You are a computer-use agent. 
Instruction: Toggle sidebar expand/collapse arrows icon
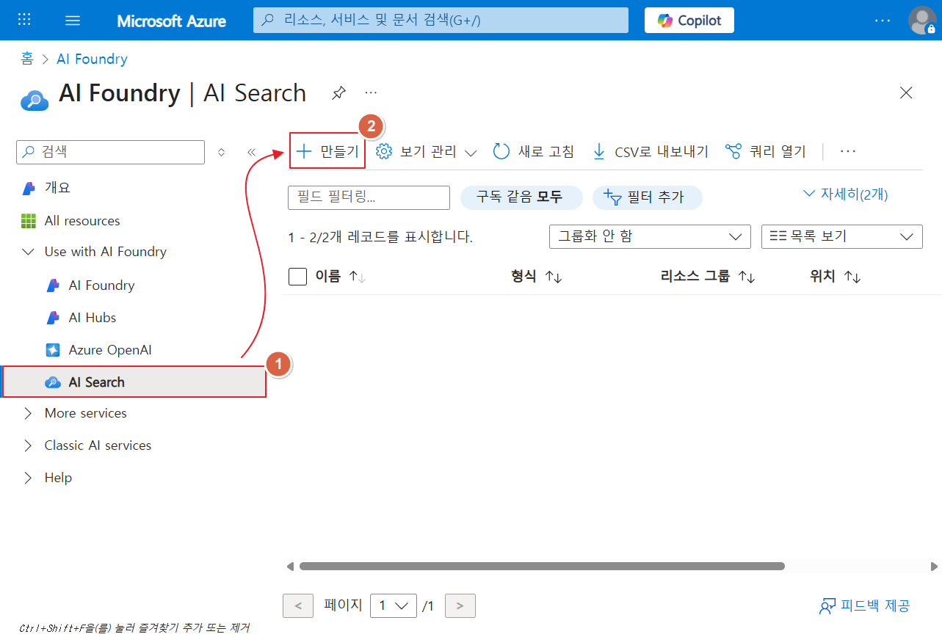click(222, 152)
